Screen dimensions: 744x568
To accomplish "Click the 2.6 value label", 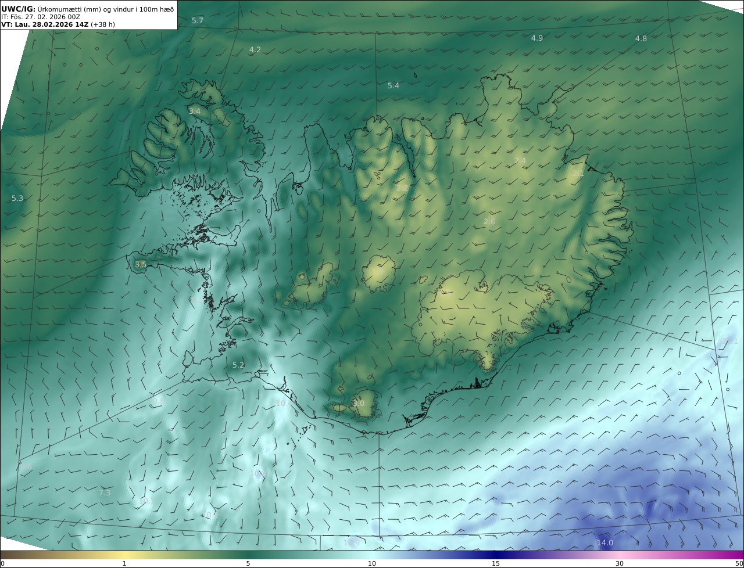I will pyautogui.click(x=489, y=221).
